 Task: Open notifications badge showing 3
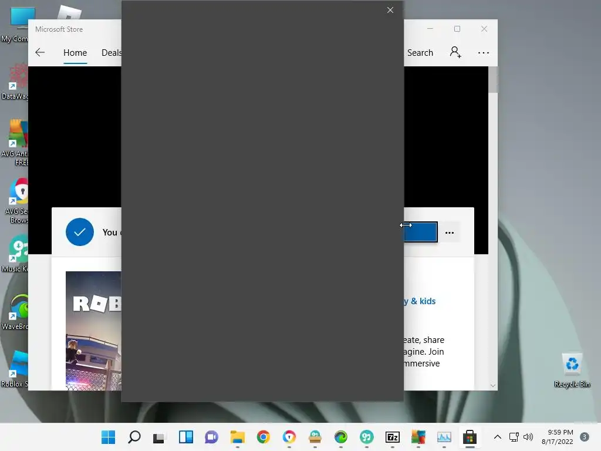pos(585,437)
